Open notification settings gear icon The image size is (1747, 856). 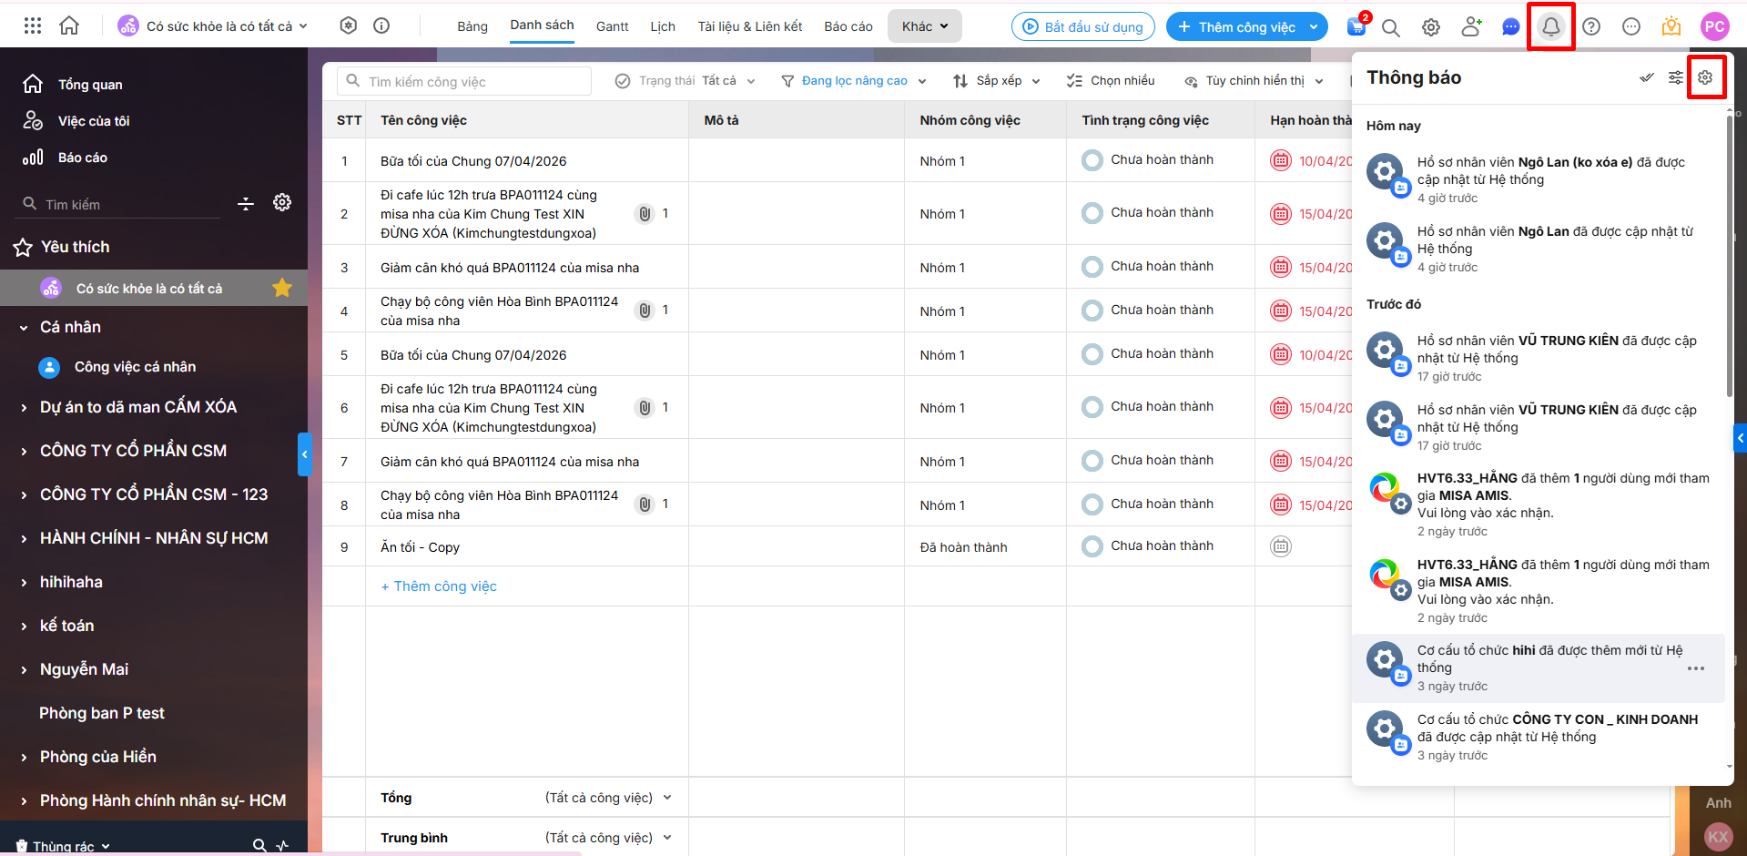tap(1705, 77)
